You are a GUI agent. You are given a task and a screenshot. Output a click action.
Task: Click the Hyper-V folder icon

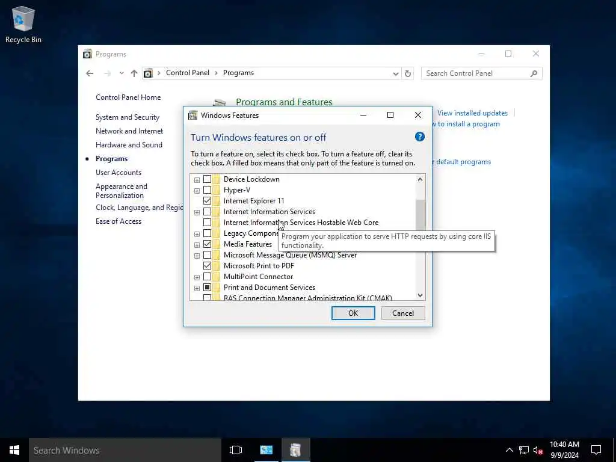217,190
